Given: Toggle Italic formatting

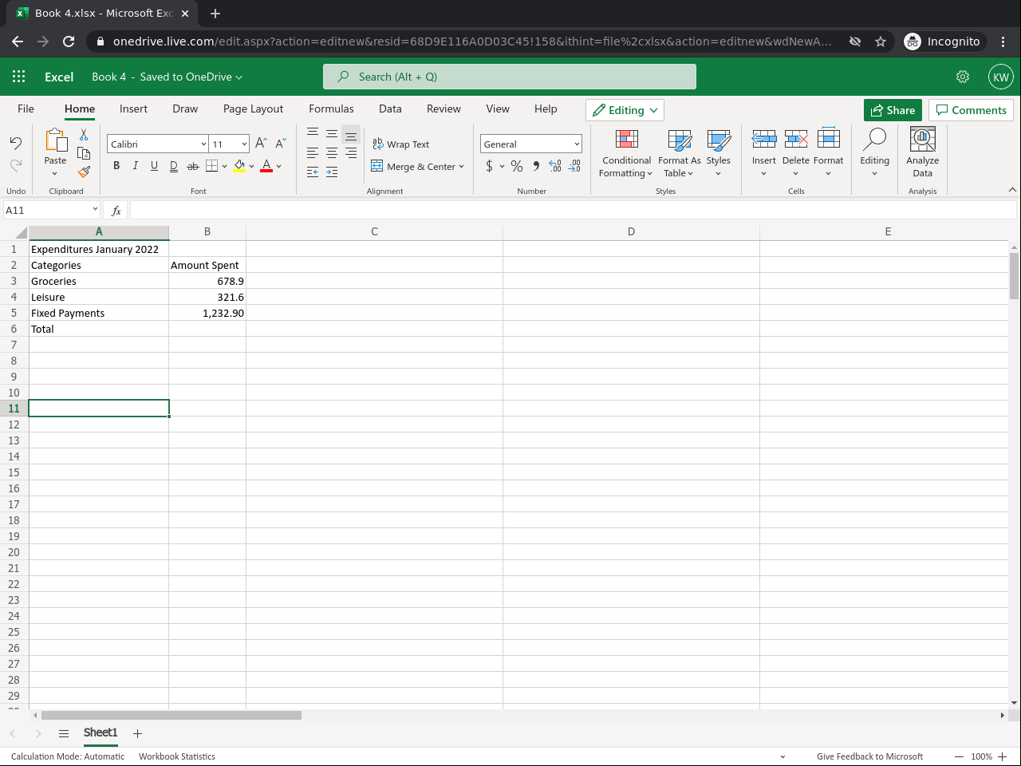Looking at the screenshot, I should 136,166.
